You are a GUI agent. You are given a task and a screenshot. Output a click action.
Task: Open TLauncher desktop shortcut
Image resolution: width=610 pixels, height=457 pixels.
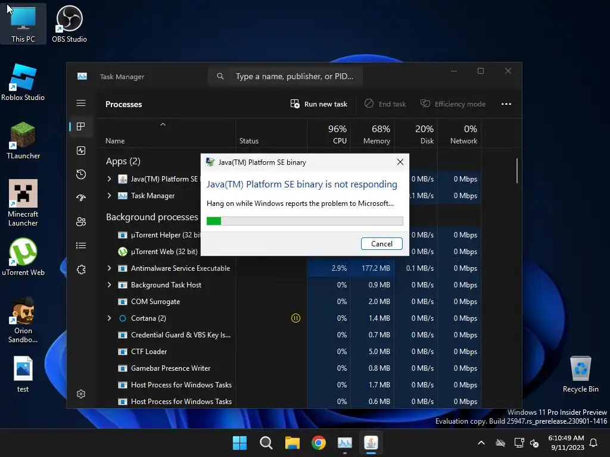23,140
